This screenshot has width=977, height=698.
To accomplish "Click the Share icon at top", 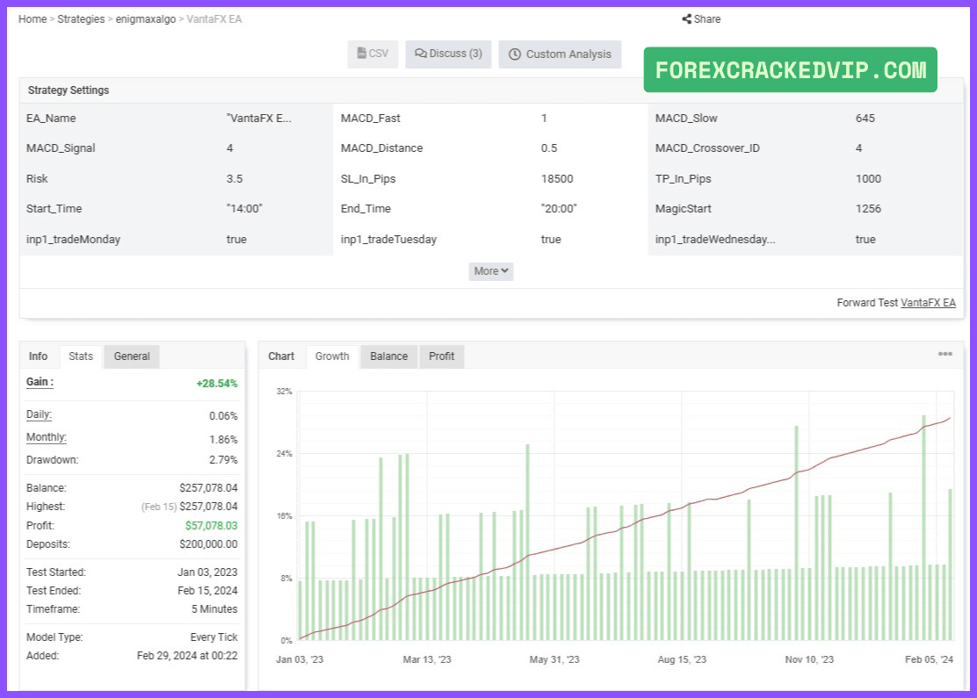I will tap(686, 19).
